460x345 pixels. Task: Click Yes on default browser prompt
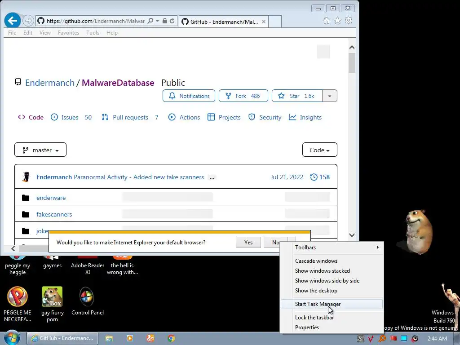pyautogui.click(x=248, y=242)
